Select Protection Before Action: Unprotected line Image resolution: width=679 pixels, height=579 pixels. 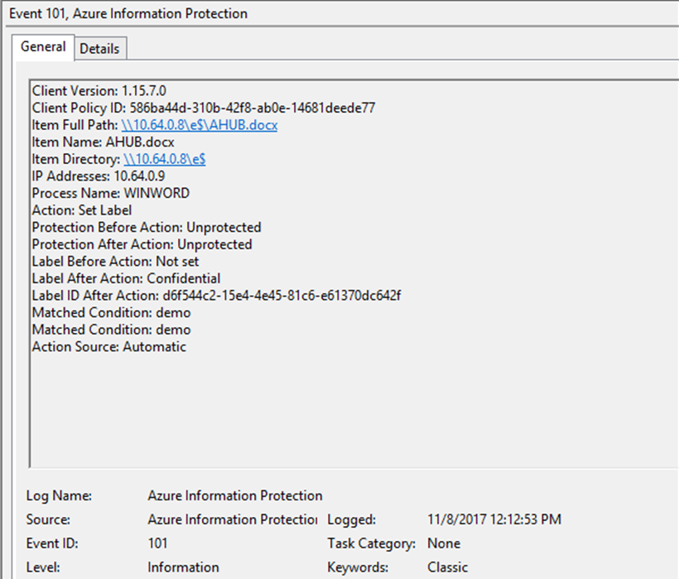[147, 227]
